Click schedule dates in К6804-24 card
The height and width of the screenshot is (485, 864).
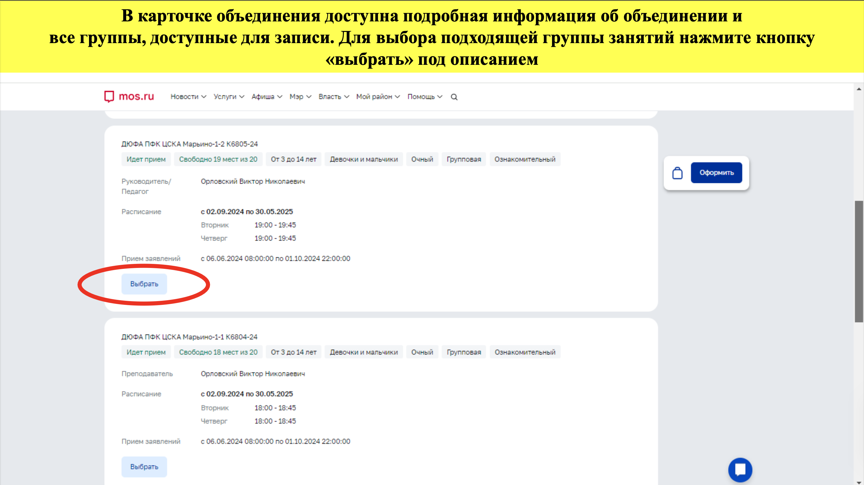(x=247, y=394)
